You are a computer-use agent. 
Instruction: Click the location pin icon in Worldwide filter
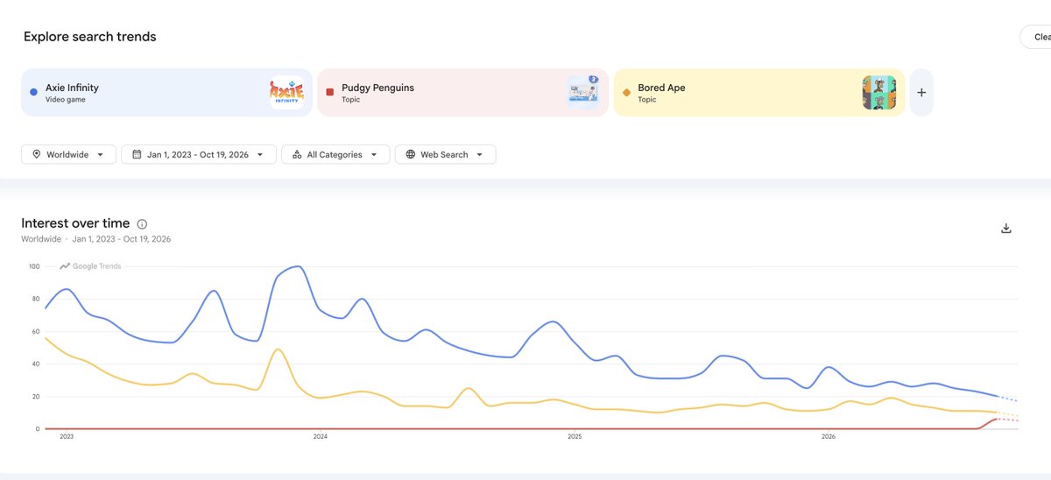[37, 154]
